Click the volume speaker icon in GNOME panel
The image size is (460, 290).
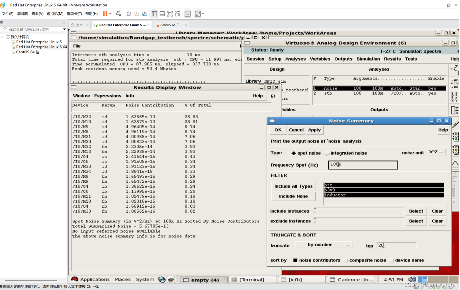click(x=411, y=280)
